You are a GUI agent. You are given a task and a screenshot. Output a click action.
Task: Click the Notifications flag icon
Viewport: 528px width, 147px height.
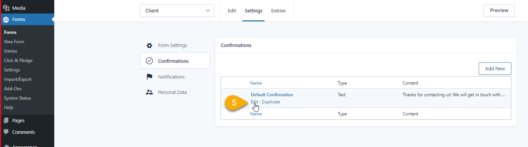coord(149,77)
